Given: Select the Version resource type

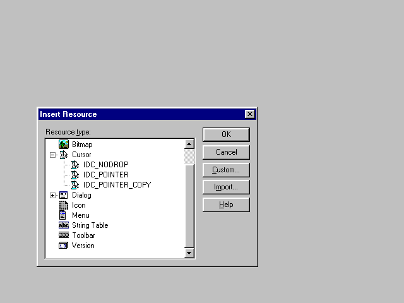Looking at the screenshot, I should point(83,246).
